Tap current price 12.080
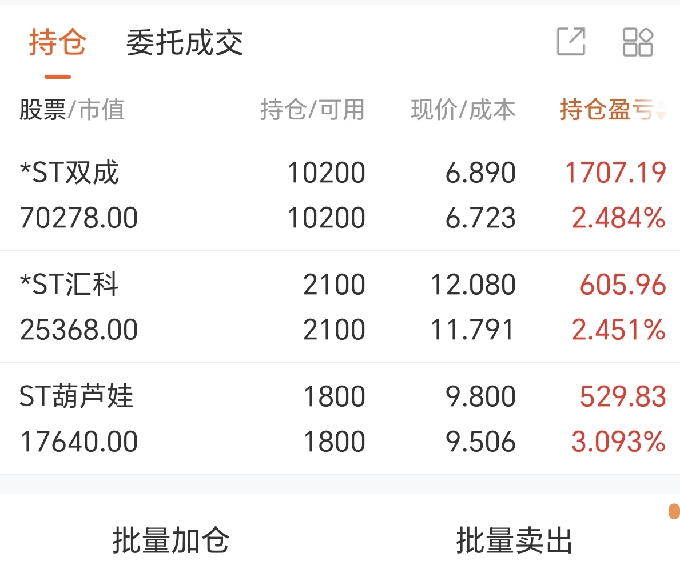 (x=473, y=285)
